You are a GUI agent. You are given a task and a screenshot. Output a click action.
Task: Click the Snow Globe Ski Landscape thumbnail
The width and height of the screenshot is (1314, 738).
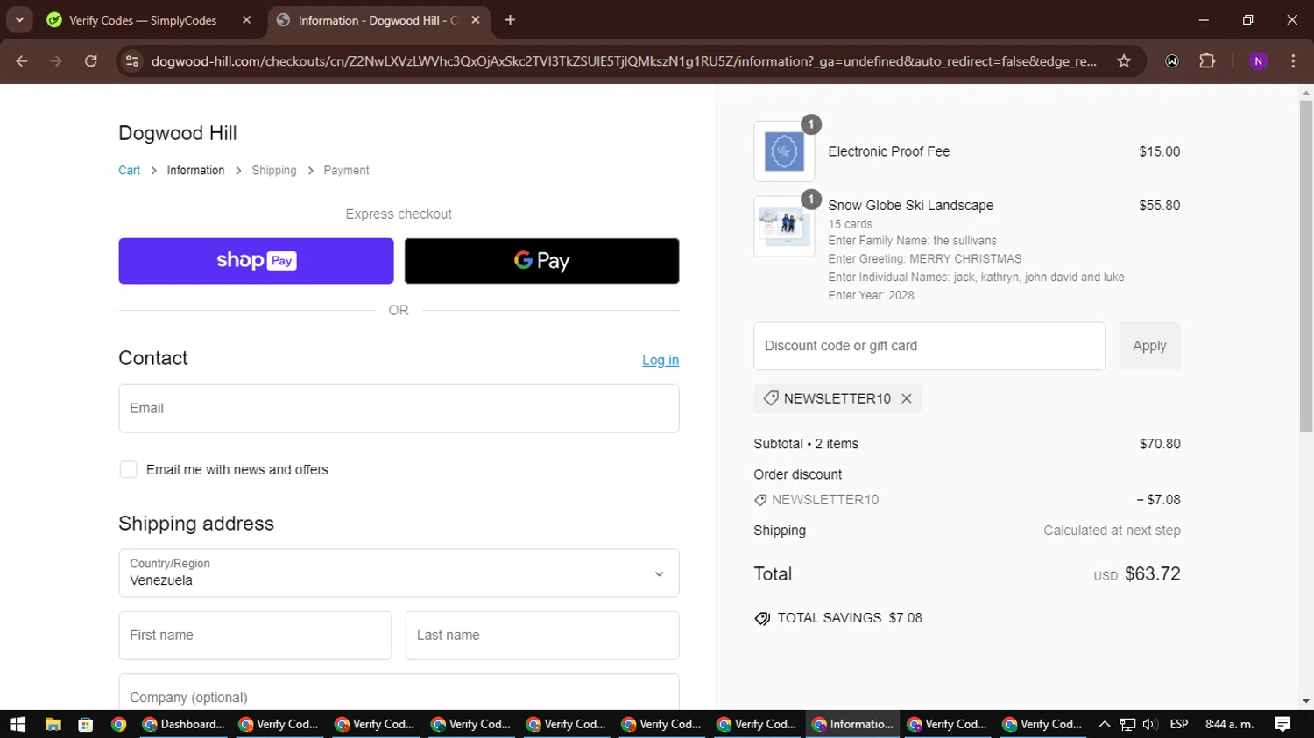click(x=784, y=226)
